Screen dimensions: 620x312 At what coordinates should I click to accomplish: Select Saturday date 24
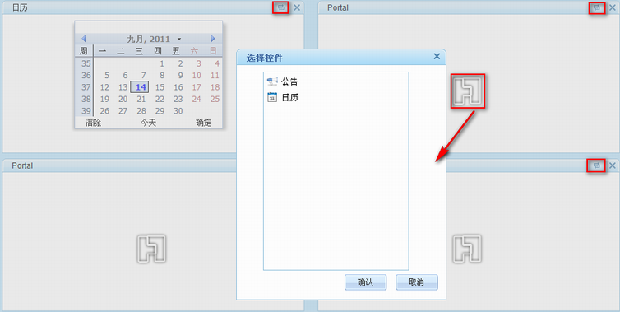pos(197,99)
